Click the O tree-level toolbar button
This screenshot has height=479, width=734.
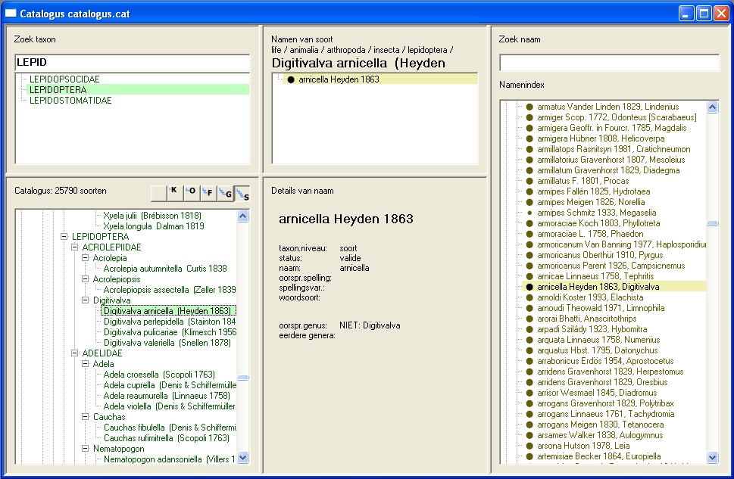point(192,193)
